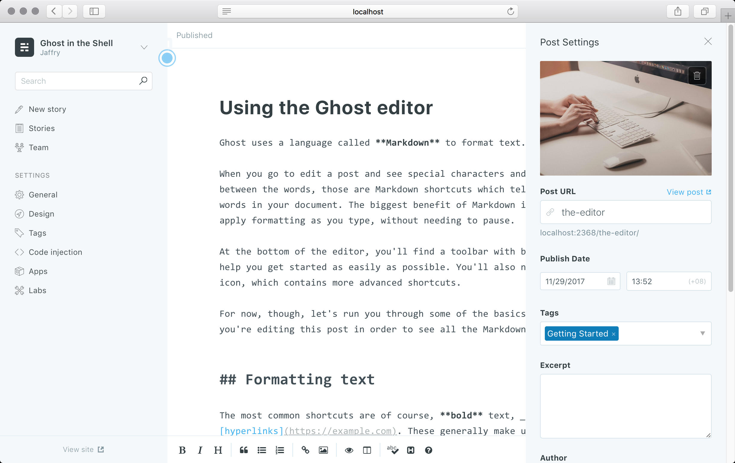Click the Post URL input field
This screenshot has width=735, height=463.
click(x=626, y=212)
